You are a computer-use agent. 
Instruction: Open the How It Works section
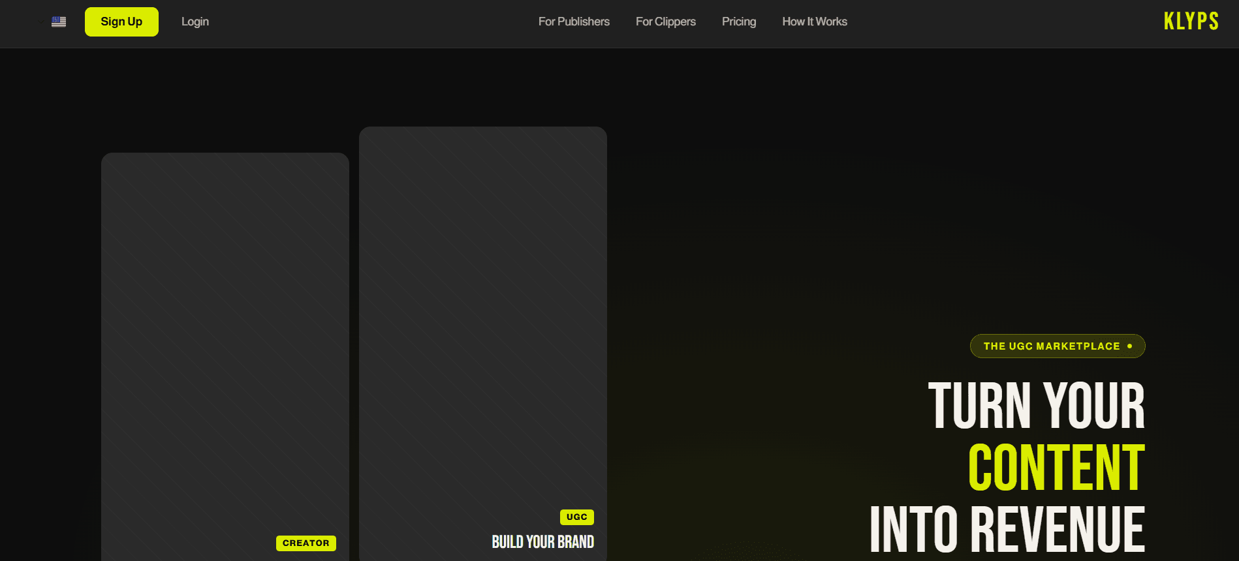[x=815, y=22]
